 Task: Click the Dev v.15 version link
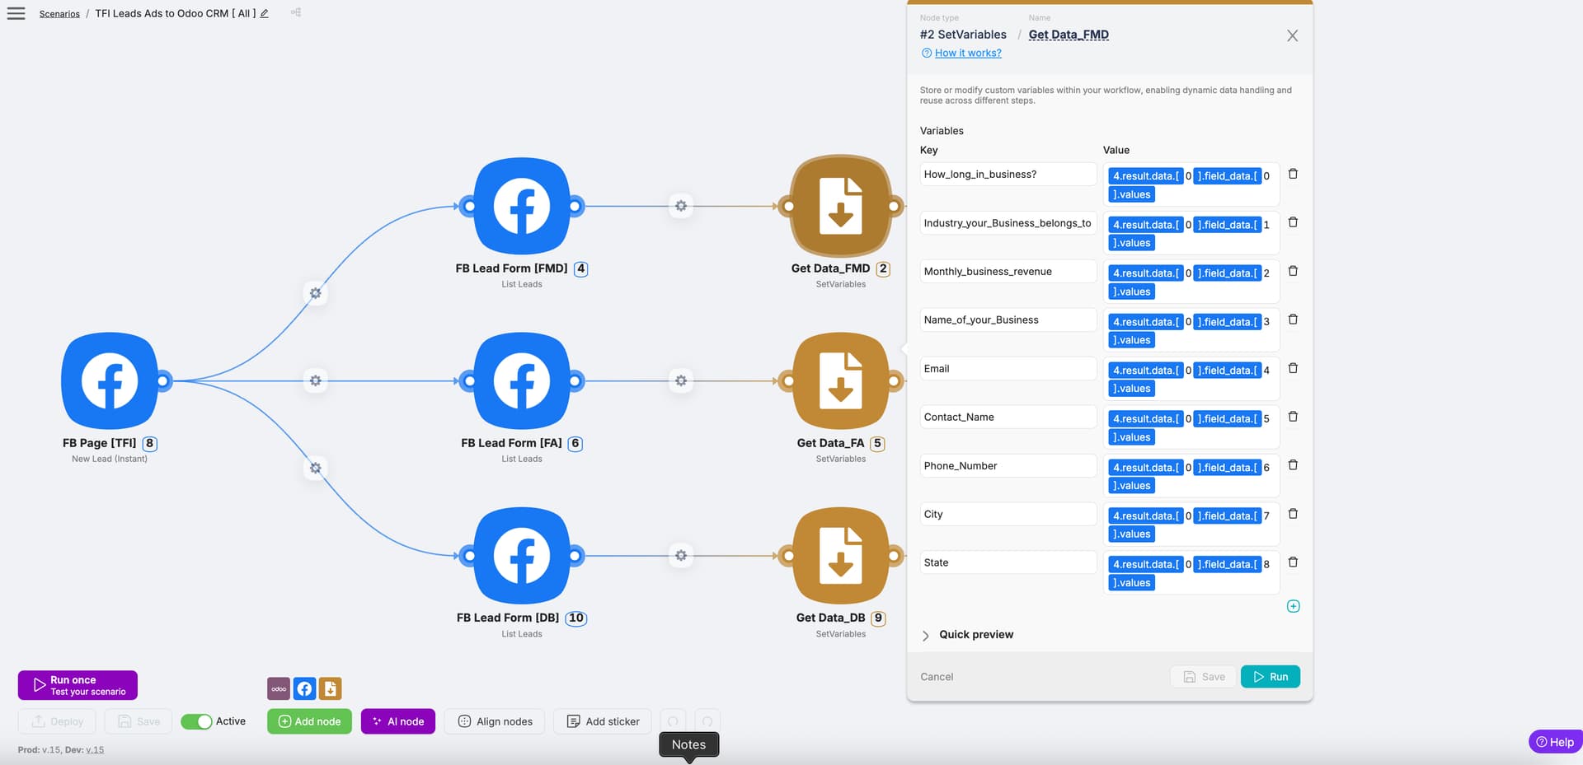(x=95, y=750)
